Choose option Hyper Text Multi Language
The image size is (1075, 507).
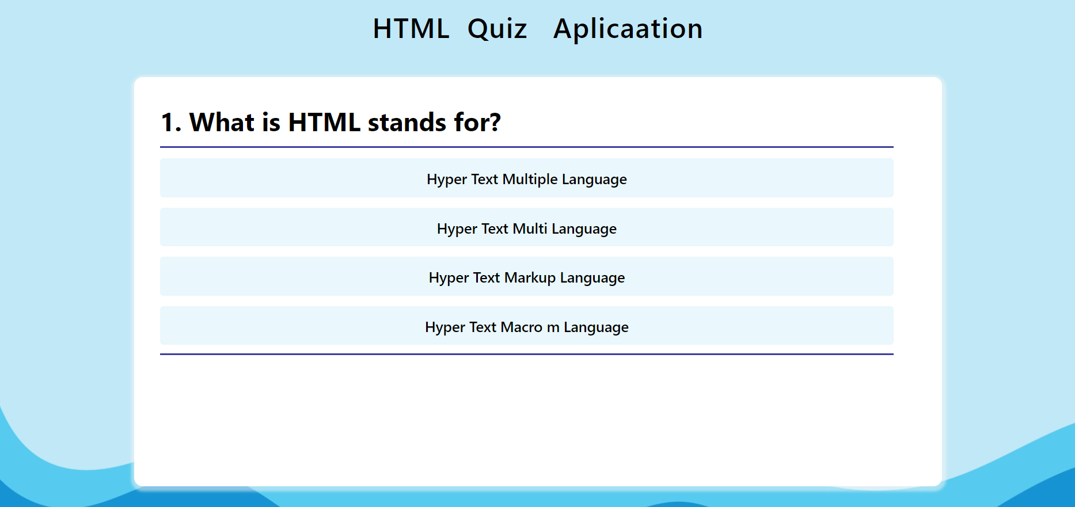point(526,227)
